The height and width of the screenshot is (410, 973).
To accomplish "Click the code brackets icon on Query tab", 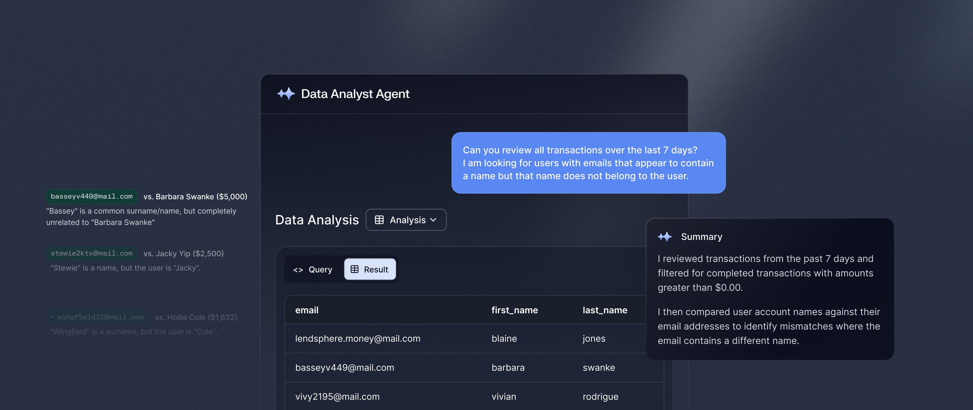I will click(298, 270).
